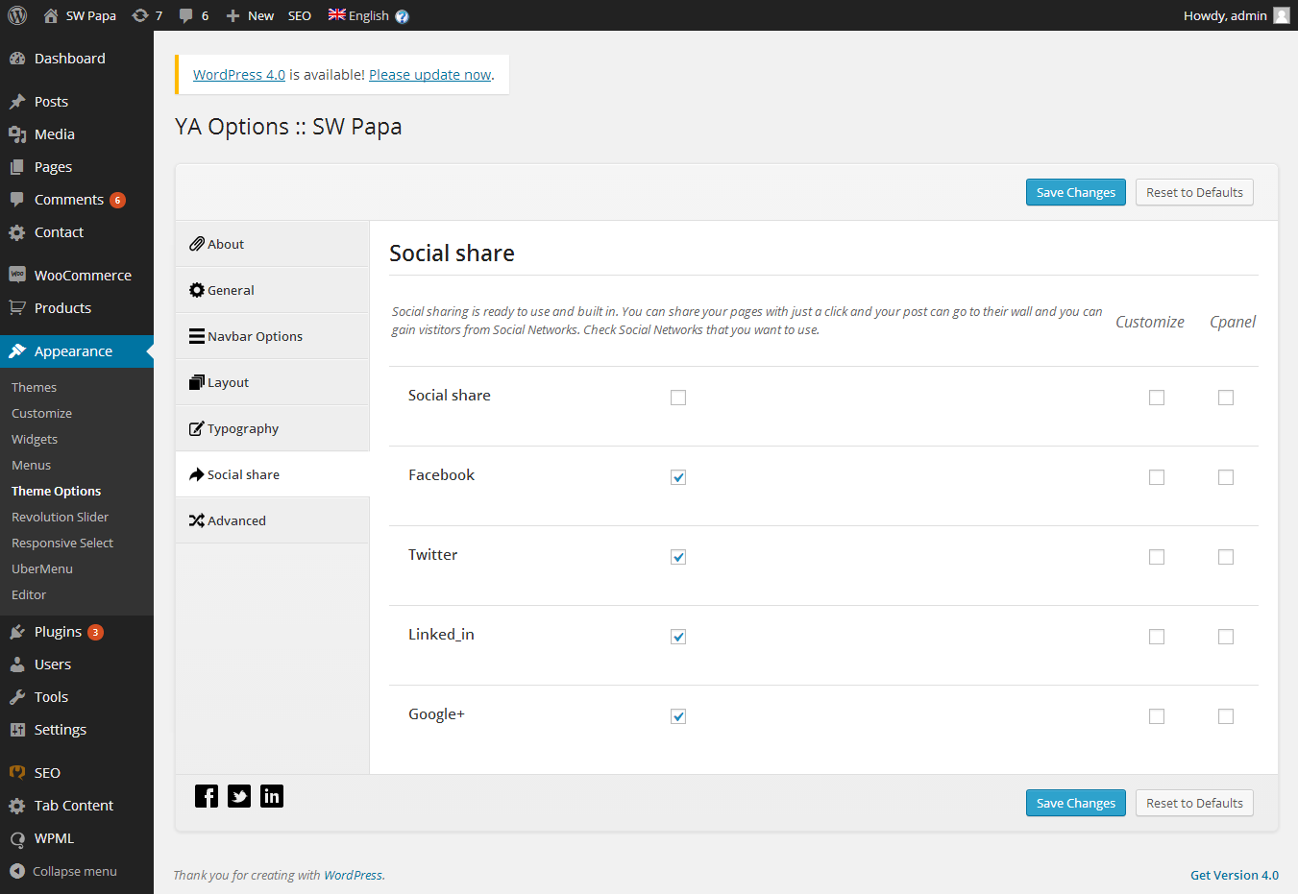Image resolution: width=1298 pixels, height=894 pixels.
Task: Enable the Social share main checkbox
Action: 678,398
